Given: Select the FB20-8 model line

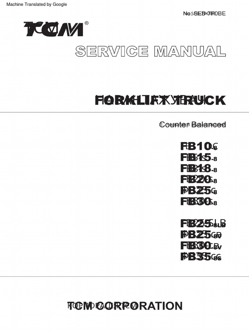Looking at the screenshot, I should 199,180.
